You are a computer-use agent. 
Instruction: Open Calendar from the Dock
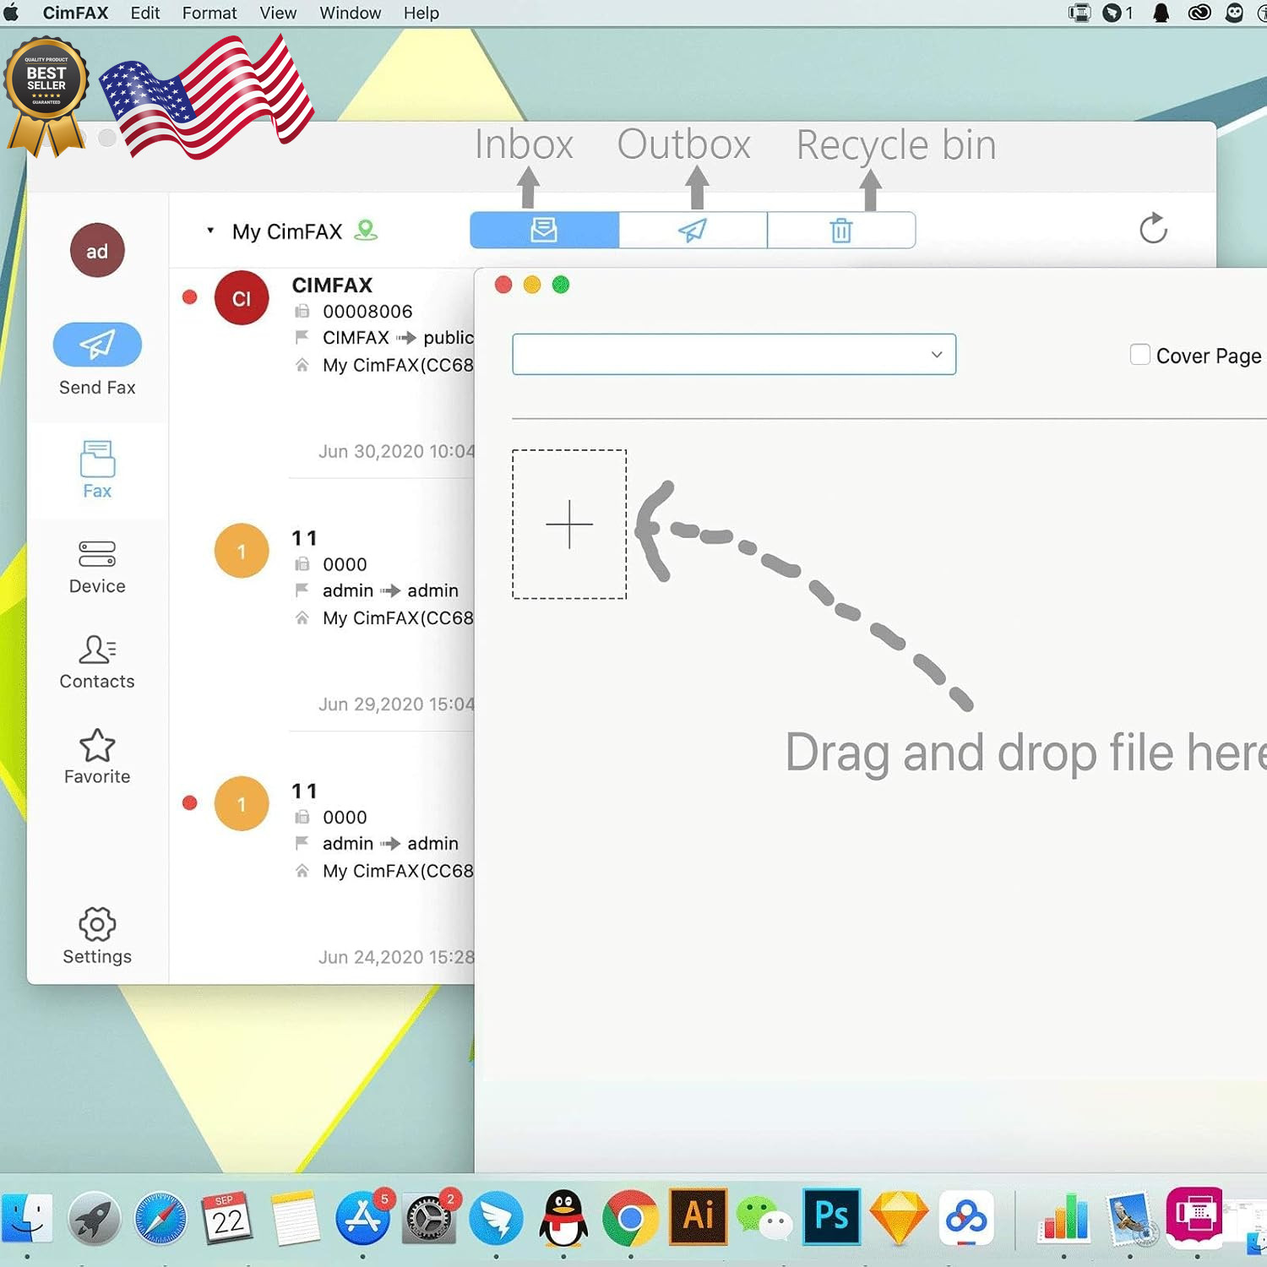point(227,1217)
